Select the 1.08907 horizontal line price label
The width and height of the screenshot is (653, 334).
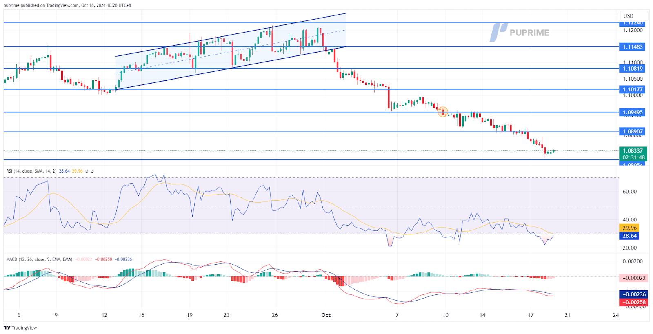[x=633, y=131]
